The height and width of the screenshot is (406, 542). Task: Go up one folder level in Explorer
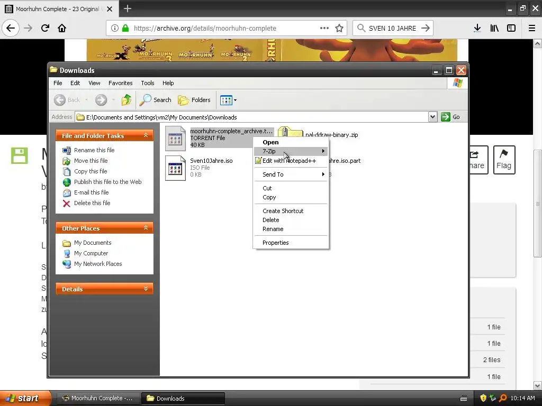pyautogui.click(x=126, y=100)
